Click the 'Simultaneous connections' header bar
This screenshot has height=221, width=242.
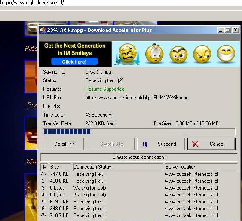point(139,157)
